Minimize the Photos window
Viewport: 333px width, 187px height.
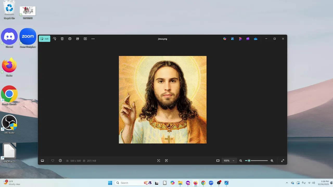[266, 39]
